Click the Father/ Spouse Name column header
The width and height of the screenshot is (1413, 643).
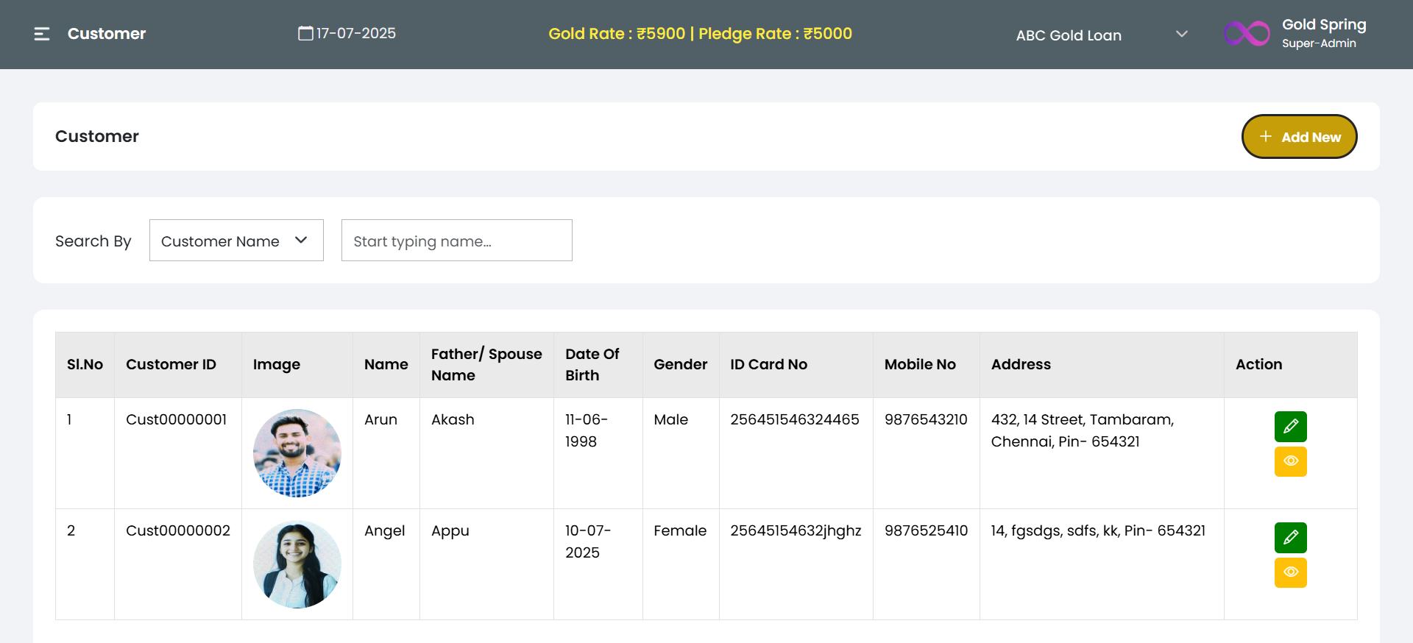pos(486,365)
